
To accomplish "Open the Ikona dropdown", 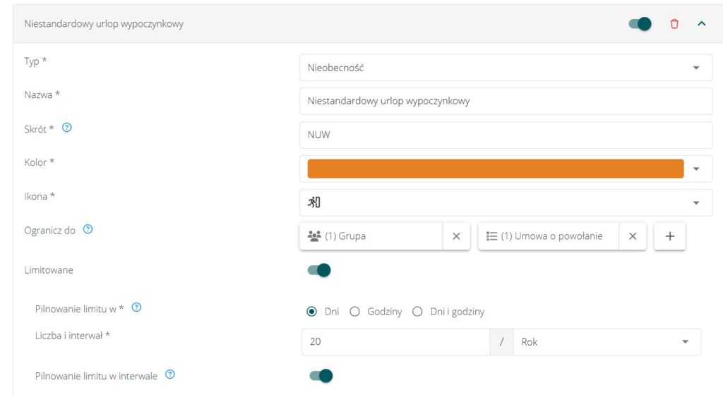I will 506,202.
